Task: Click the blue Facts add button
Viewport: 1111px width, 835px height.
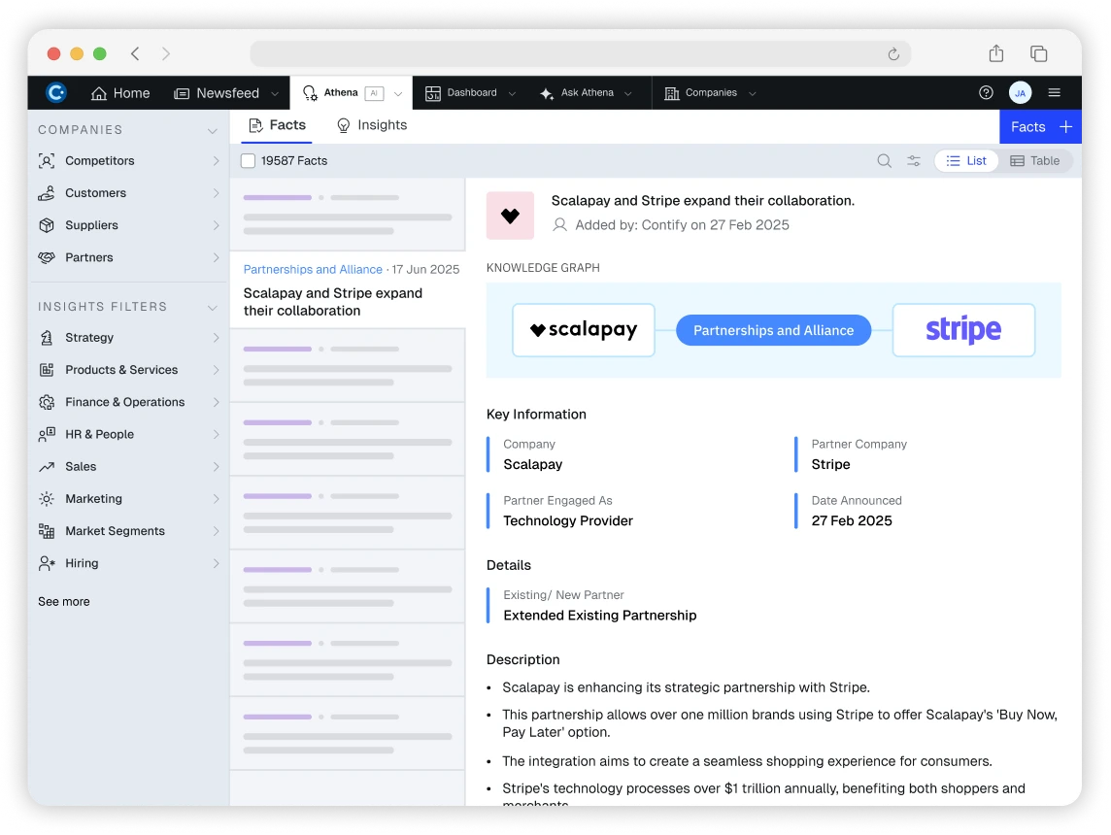Action: (x=1040, y=127)
